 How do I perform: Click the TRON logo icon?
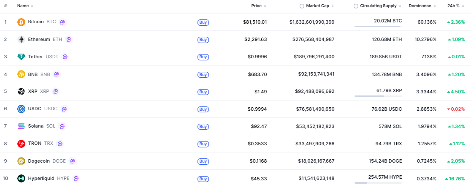[22, 144]
